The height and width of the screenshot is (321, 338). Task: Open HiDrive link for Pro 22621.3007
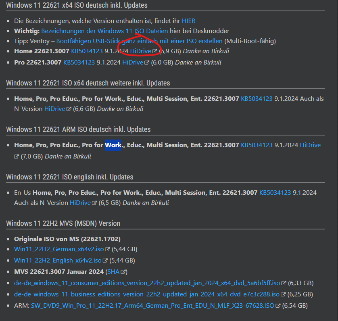point(133,63)
